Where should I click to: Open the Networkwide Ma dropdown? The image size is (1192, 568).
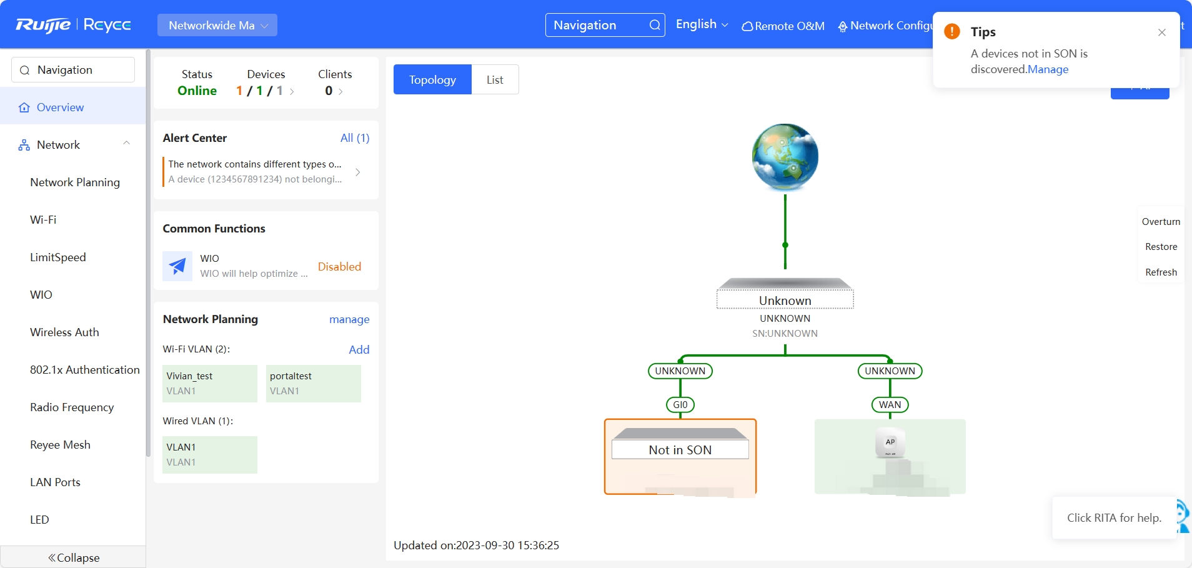tap(217, 25)
